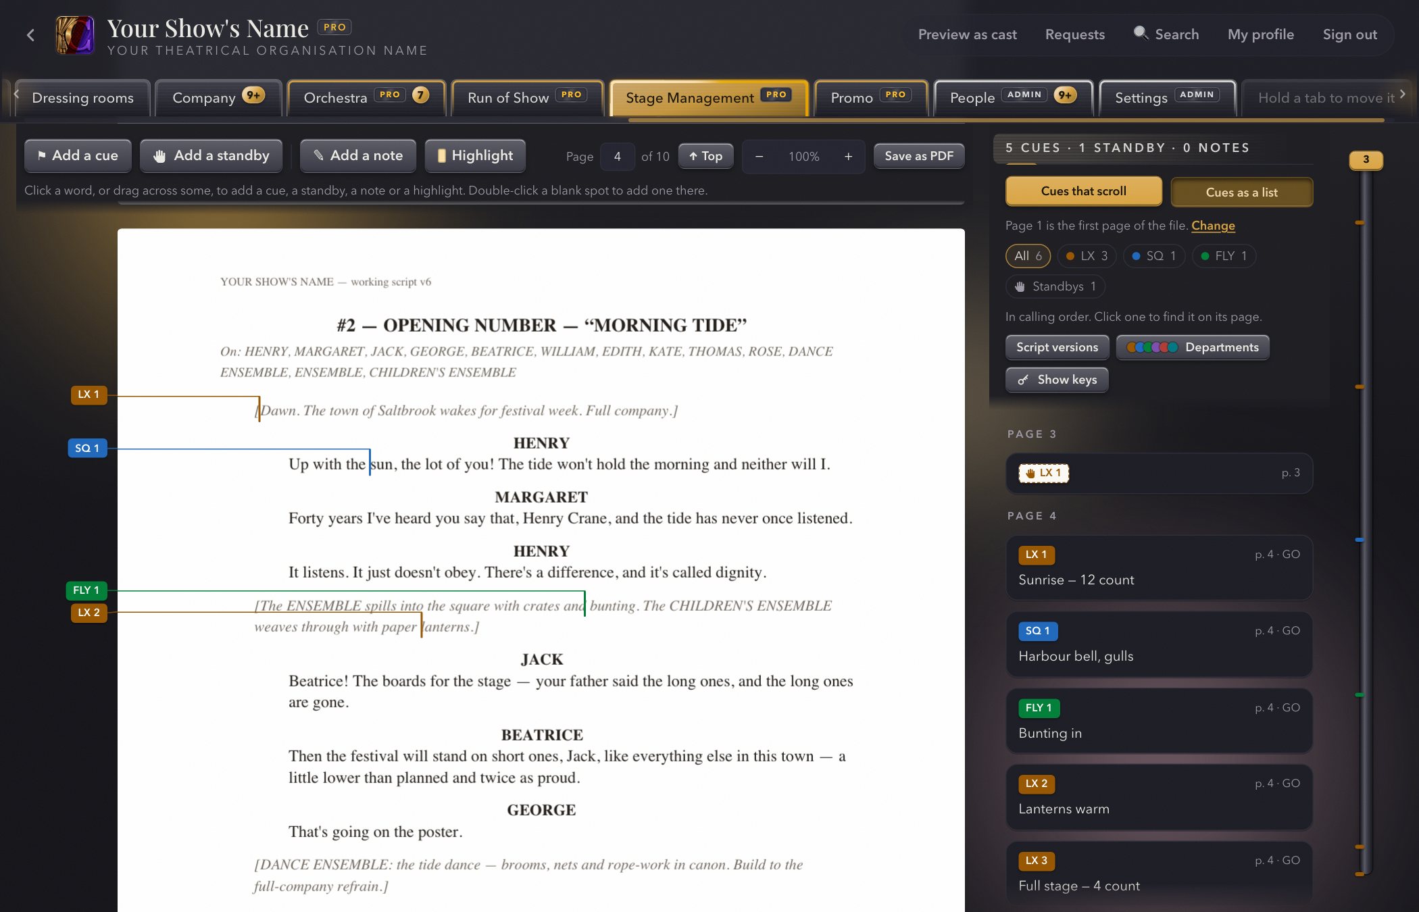The image size is (1419, 912).
Task: Switch to the Run of Show tab
Action: [527, 98]
